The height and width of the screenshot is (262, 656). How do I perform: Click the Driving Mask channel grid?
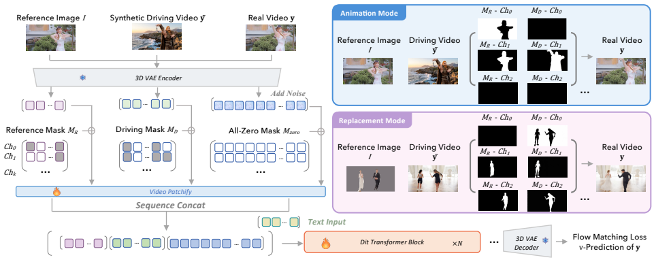tap(146, 157)
